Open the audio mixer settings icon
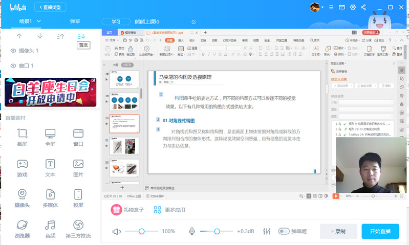 click(266, 231)
